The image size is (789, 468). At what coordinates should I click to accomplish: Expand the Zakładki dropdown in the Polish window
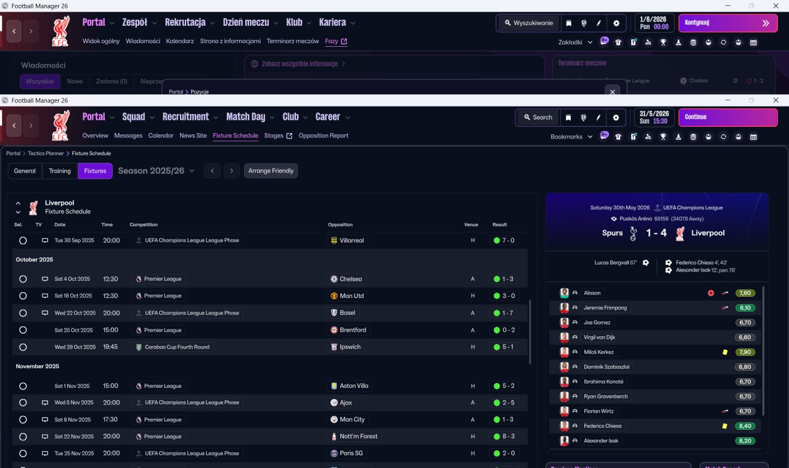(575, 42)
